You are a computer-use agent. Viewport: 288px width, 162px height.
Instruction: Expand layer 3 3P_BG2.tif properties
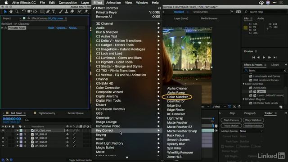coord(18,138)
